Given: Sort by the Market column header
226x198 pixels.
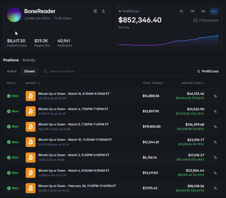Looking at the screenshot, I should click(32, 83).
